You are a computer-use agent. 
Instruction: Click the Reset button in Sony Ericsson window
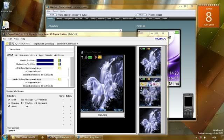pos(52,15)
